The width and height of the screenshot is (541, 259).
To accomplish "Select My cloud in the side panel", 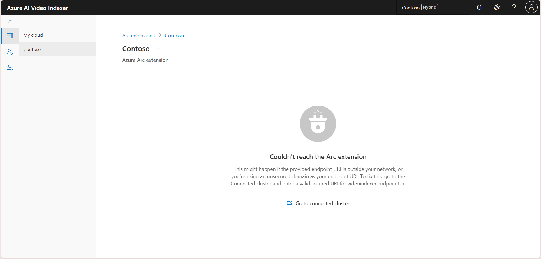I will coord(57,35).
